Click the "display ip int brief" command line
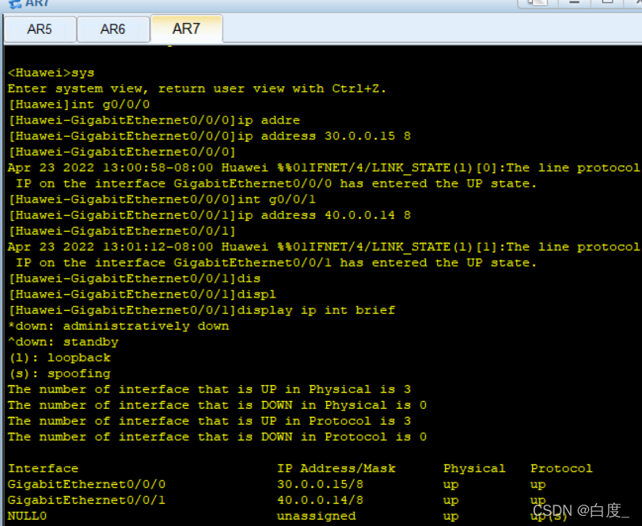The height and width of the screenshot is (526, 642). coord(316,310)
